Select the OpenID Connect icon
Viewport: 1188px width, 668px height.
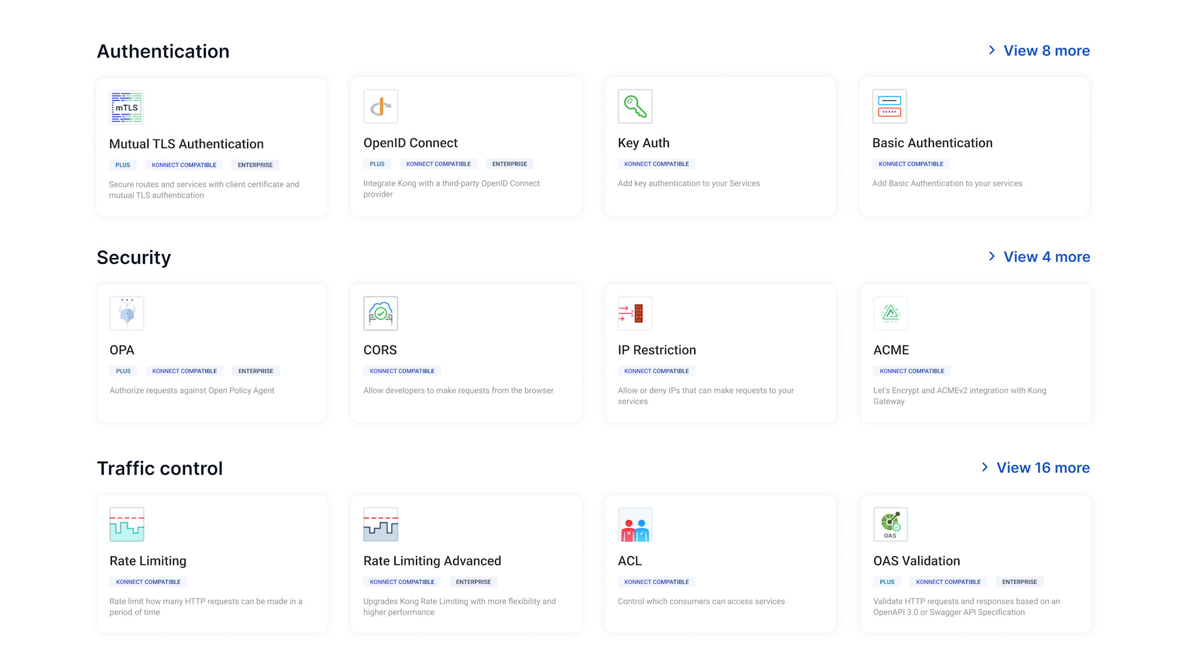tap(381, 107)
